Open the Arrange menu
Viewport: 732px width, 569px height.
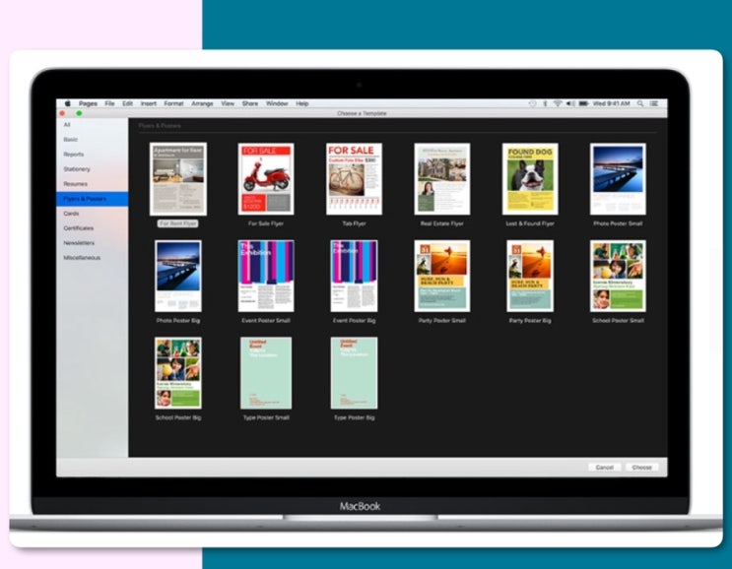pos(202,103)
